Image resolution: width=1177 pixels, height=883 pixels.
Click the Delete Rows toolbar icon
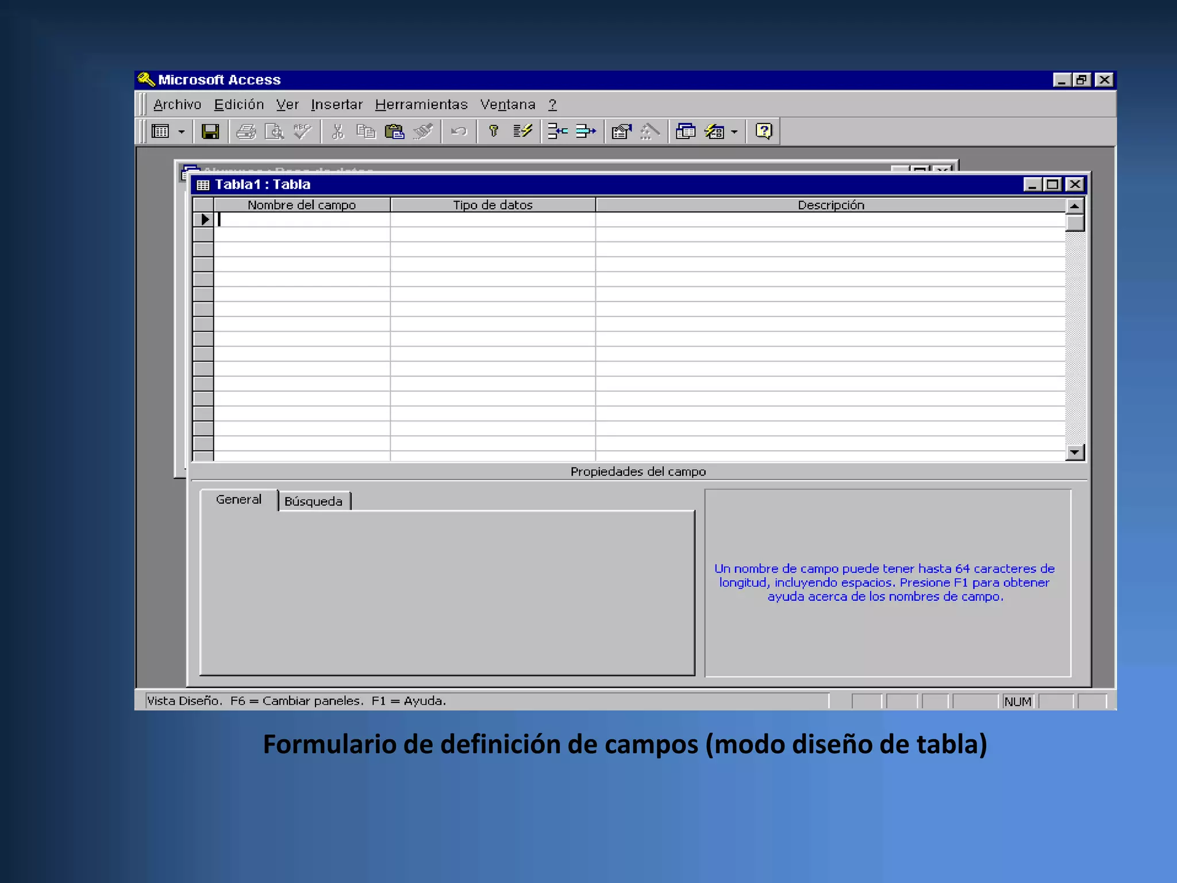point(586,132)
